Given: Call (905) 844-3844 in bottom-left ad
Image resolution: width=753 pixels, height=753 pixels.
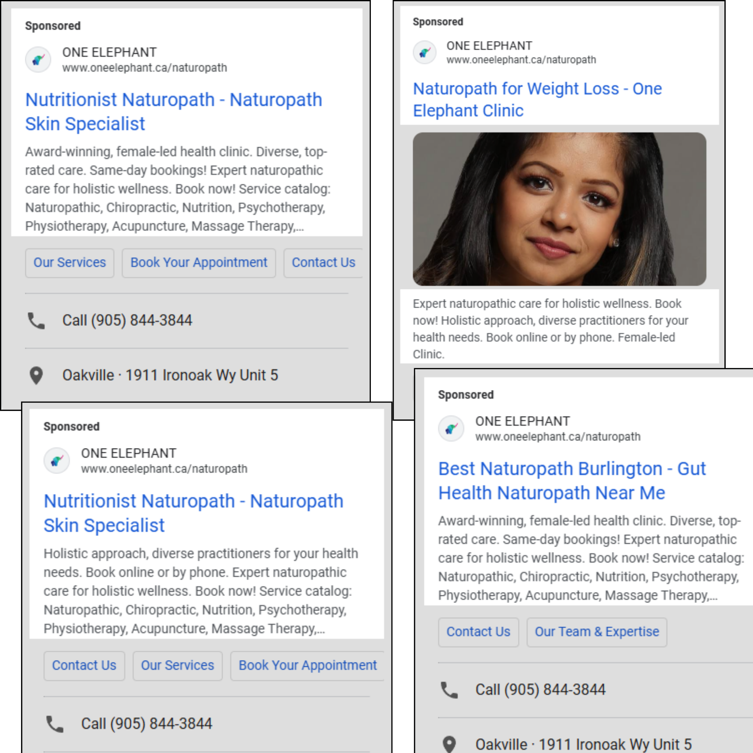Looking at the screenshot, I should coord(147,724).
